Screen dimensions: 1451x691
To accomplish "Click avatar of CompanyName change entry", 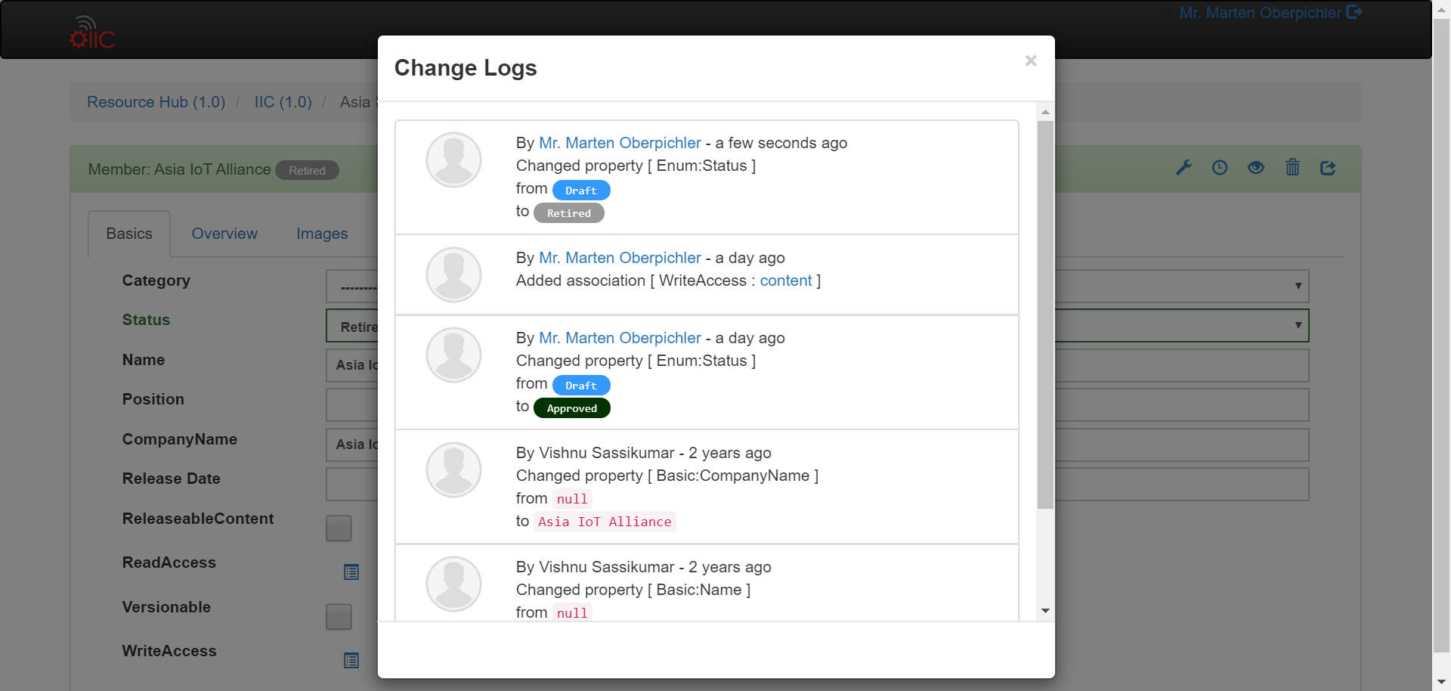I will click(453, 469).
